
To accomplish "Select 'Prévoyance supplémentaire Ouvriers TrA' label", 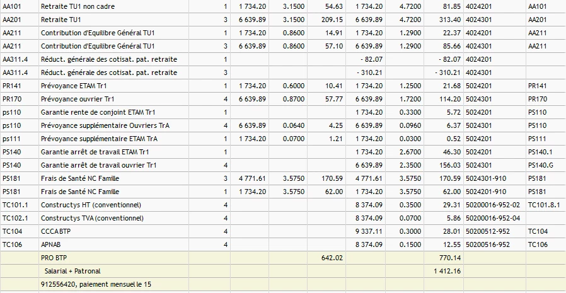I will coord(105,125).
